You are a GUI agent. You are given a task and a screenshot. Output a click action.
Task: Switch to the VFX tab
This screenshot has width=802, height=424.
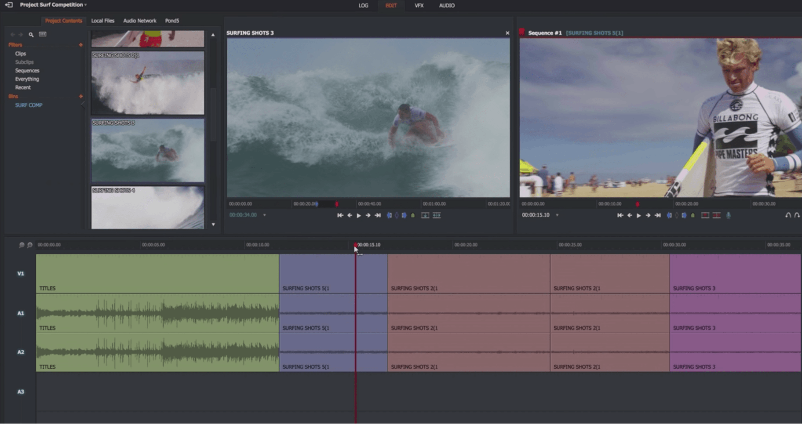419,6
